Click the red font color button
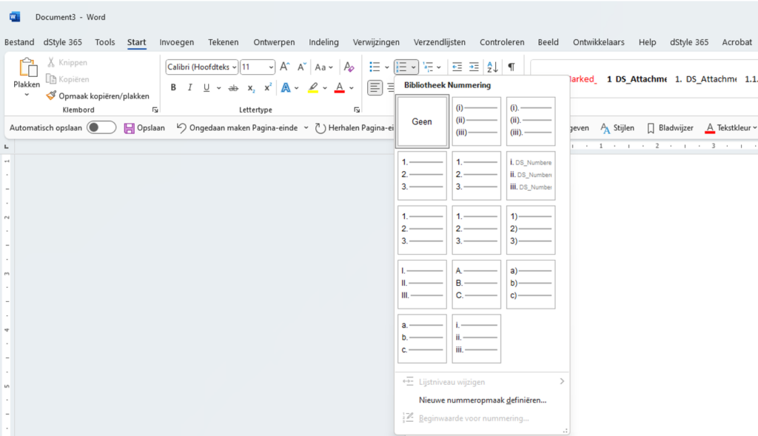Screen dimensions: 758x436 (340, 87)
